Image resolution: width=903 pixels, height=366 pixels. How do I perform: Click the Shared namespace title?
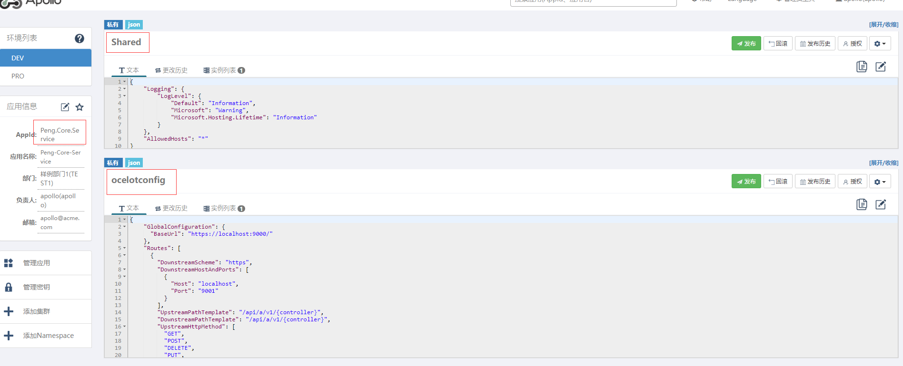tap(126, 42)
